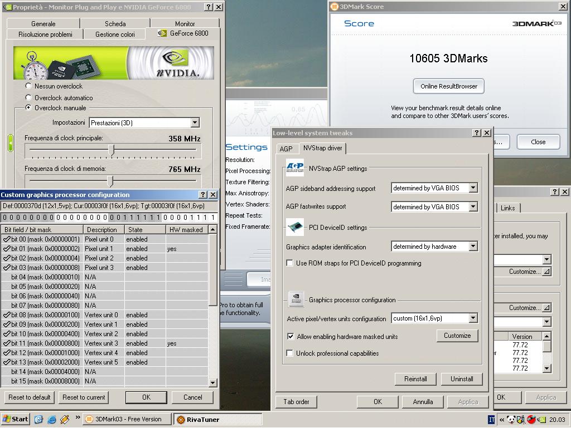Screen dimensions: 571x428
Task: Click help button on Low-level system tweaks
Action: click(477, 133)
